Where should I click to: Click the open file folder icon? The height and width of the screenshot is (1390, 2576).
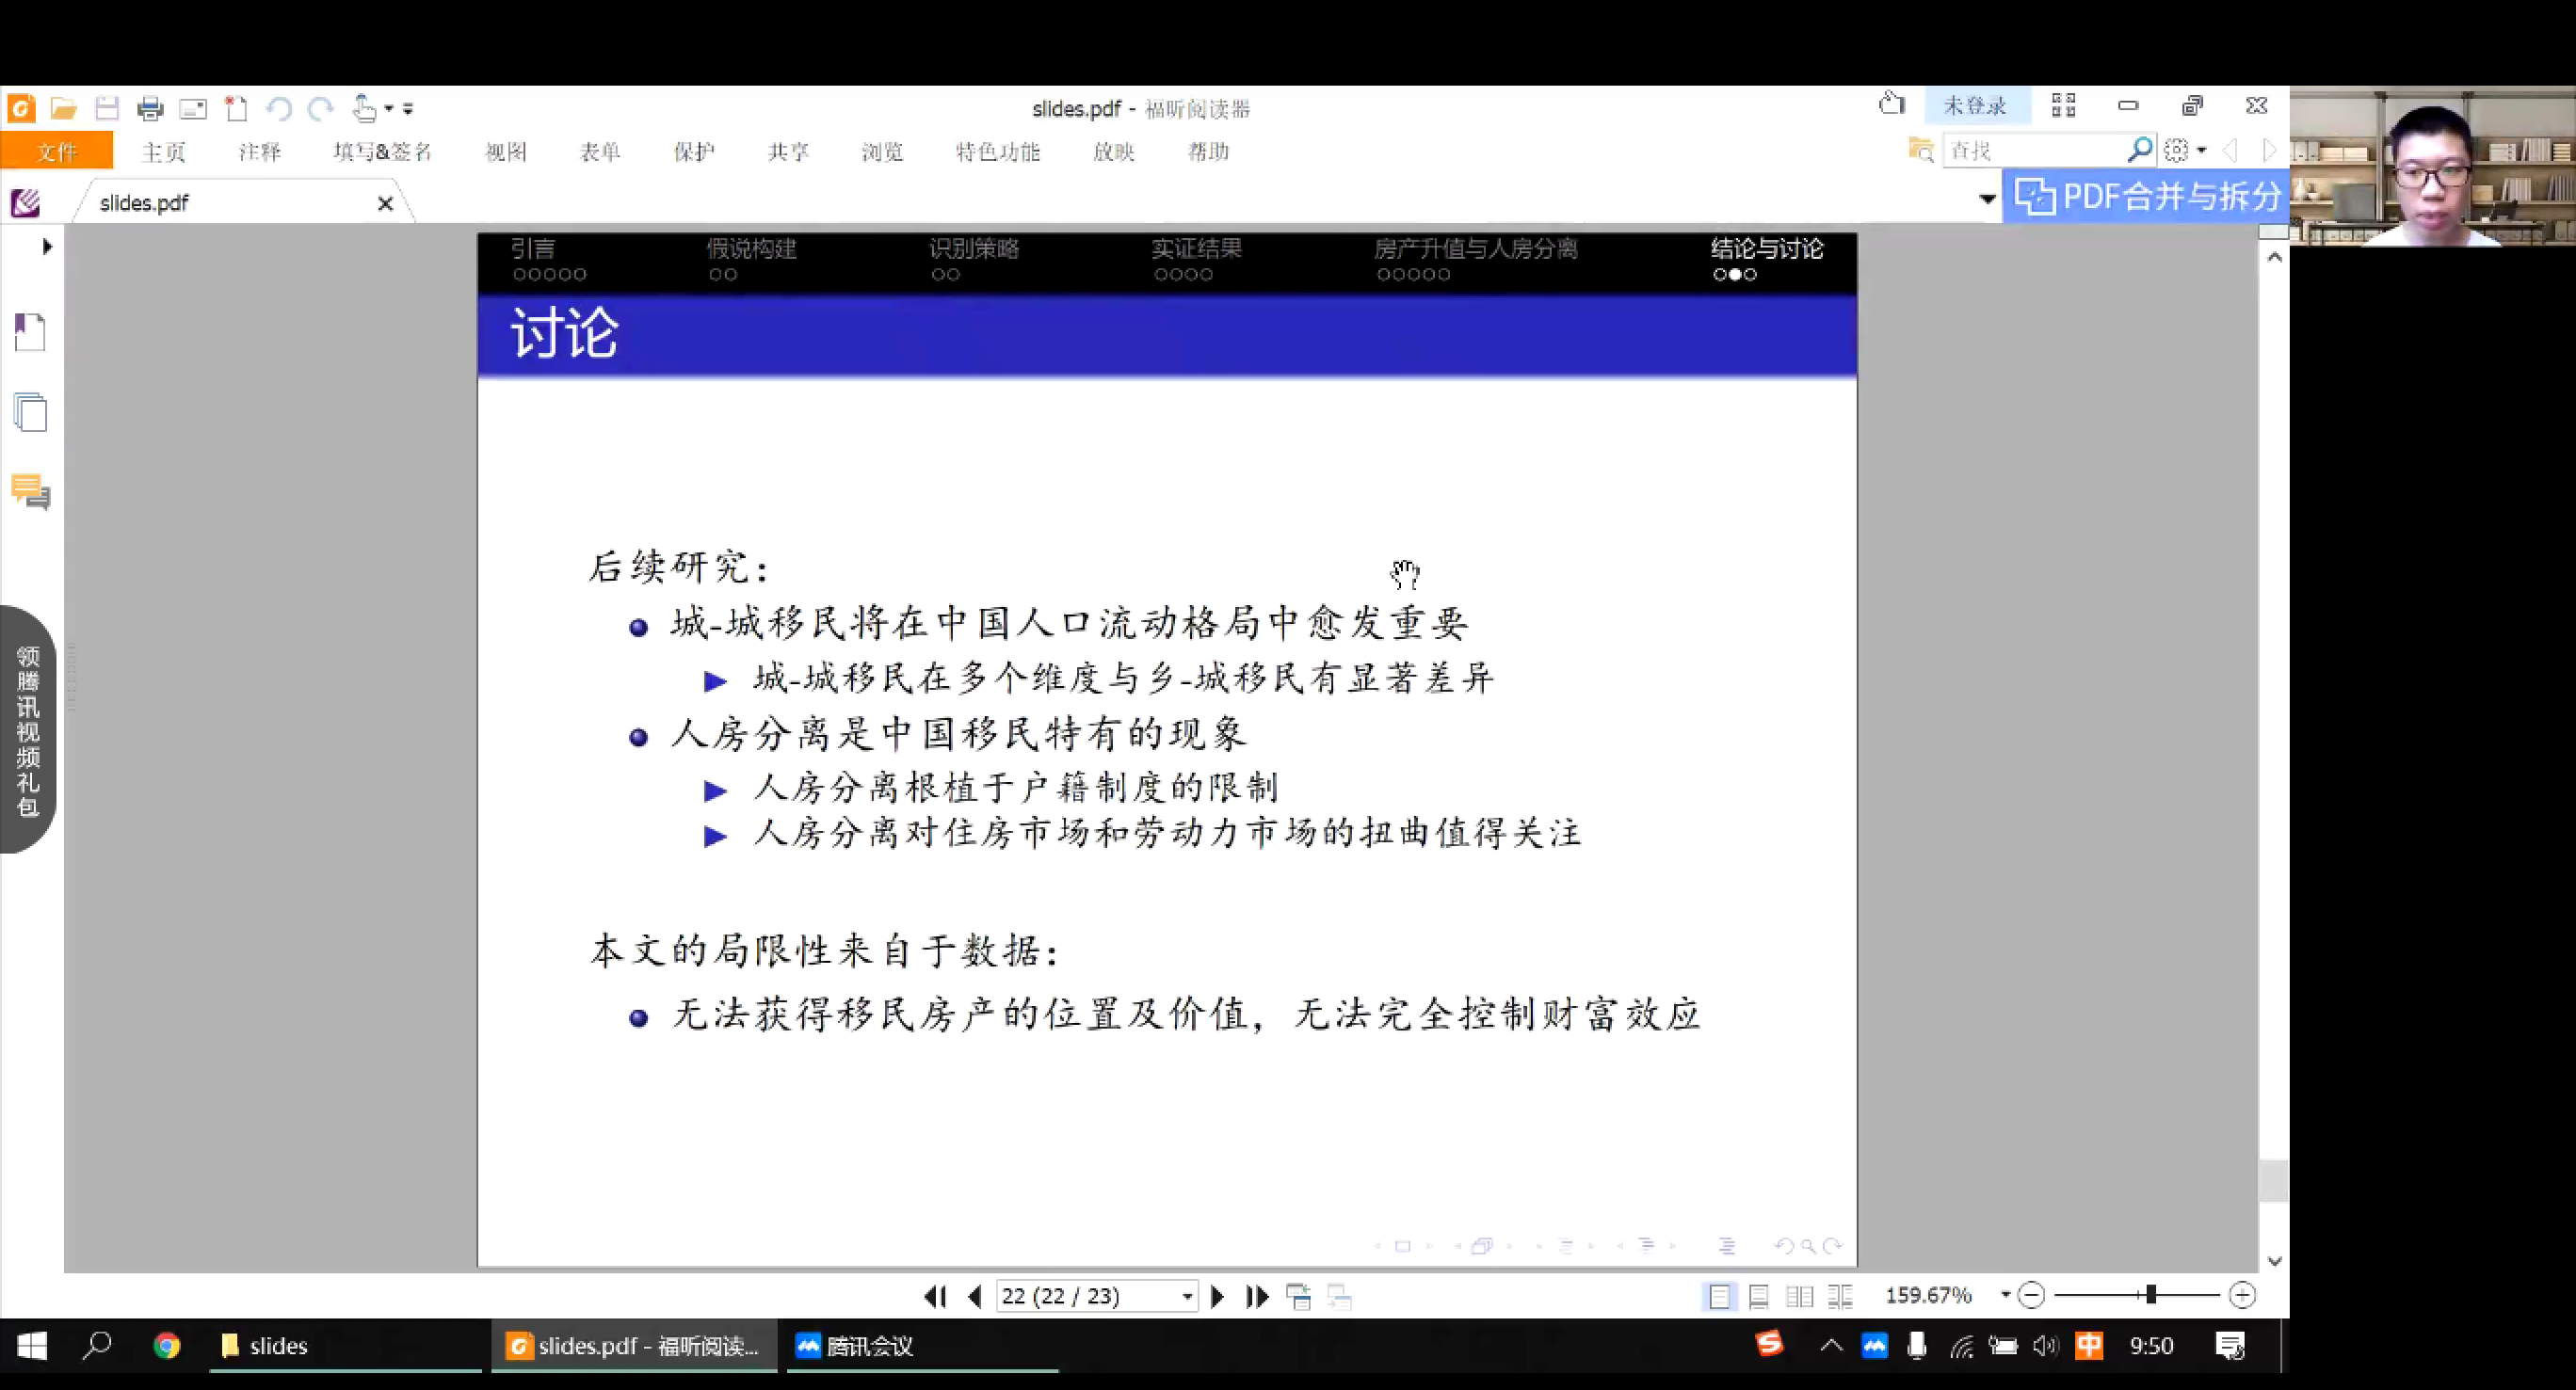pos(64,108)
